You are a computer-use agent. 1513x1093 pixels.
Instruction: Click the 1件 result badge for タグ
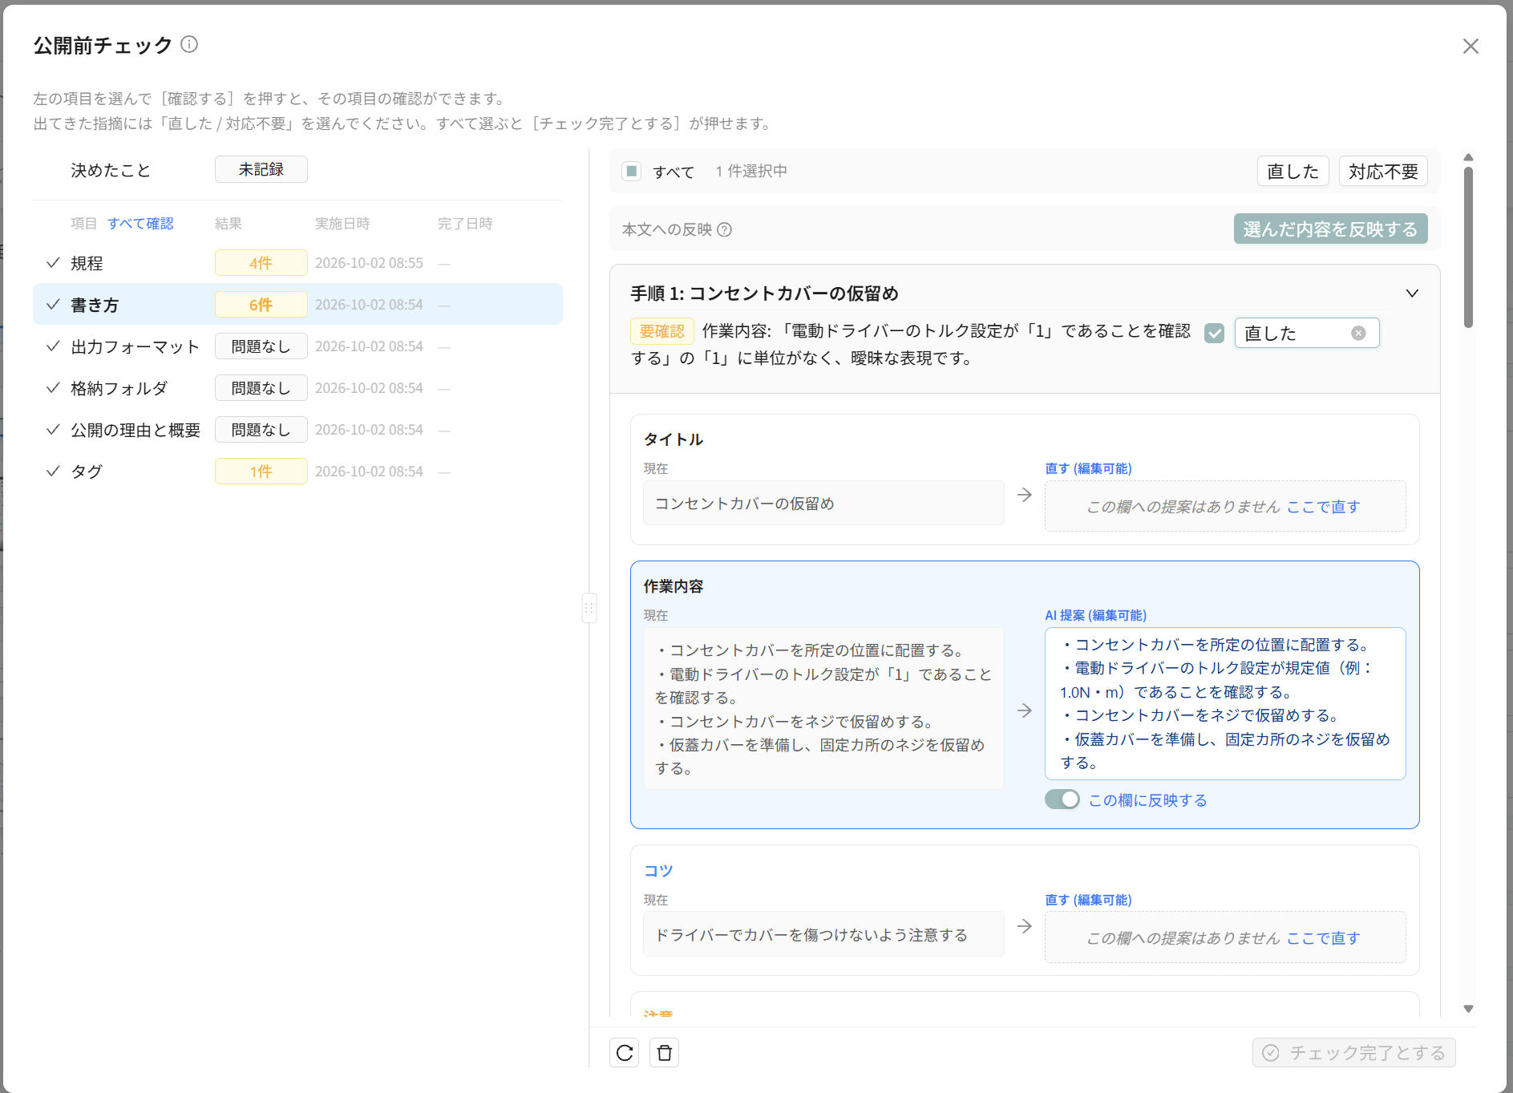pyautogui.click(x=261, y=472)
